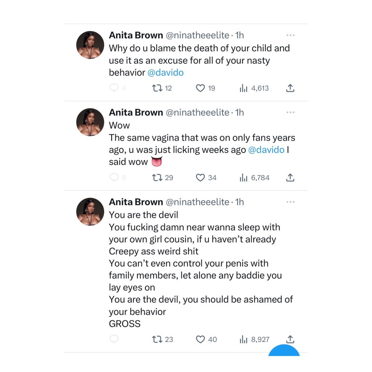Tap the blue compose button
The width and height of the screenshot is (372, 372).
click(284, 354)
